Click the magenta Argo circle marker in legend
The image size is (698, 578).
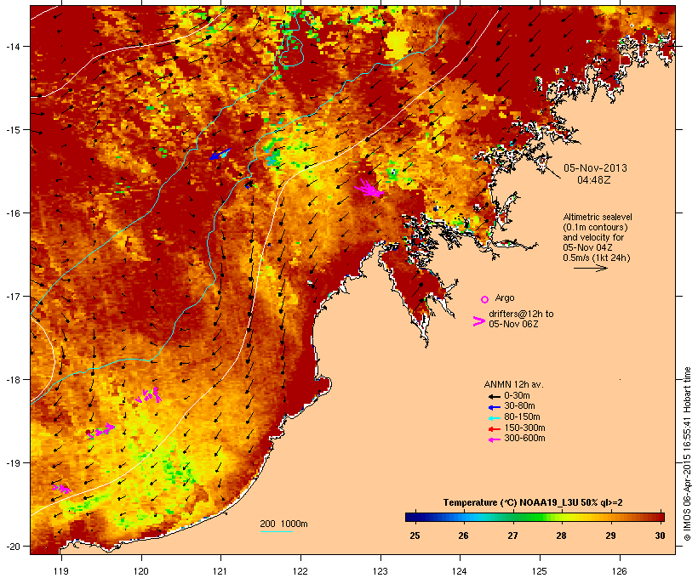tap(484, 299)
